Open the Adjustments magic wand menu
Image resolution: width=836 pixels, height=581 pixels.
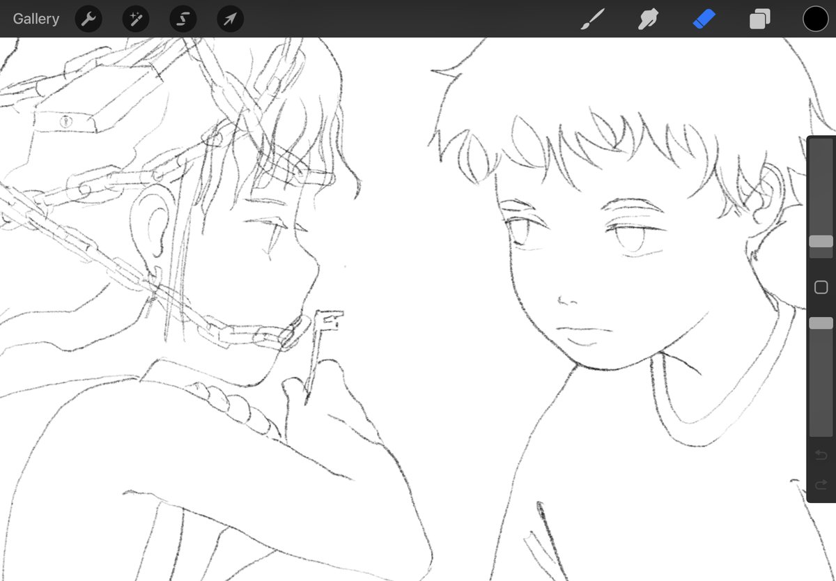(136, 19)
